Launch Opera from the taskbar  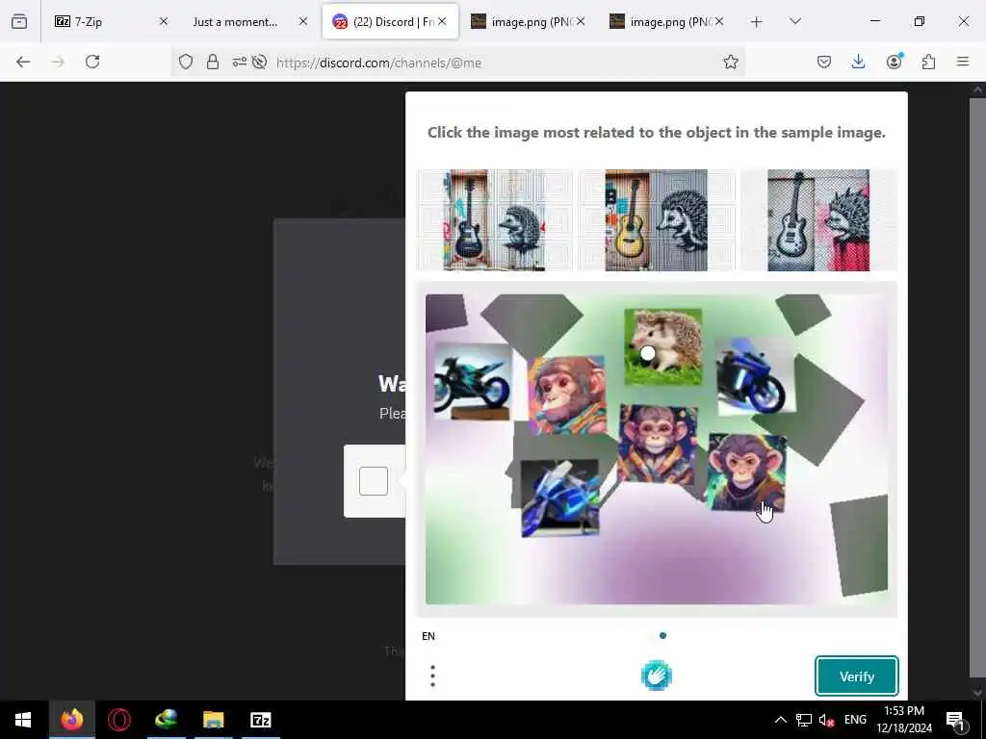coord(118,720)
